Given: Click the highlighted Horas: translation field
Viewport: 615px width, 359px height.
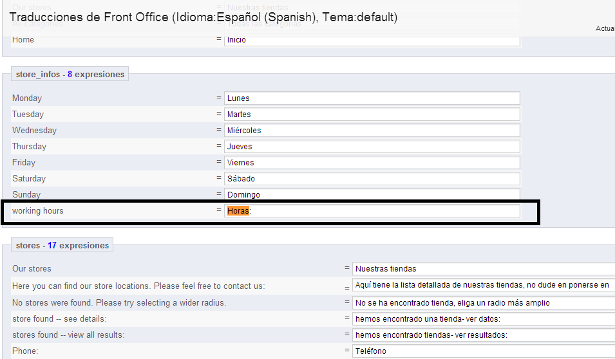Looking at the screenshot, I should point(372,211).
